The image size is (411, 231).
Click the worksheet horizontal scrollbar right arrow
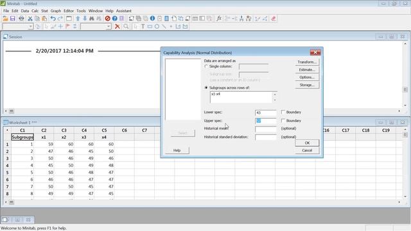(x=399, y=202)
